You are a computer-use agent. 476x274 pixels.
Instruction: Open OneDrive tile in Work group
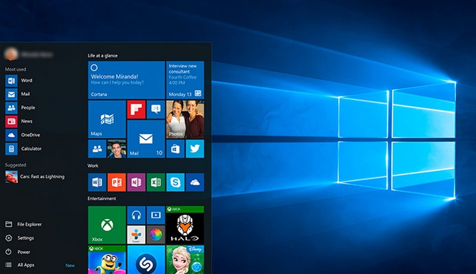(x=195, y=182)
